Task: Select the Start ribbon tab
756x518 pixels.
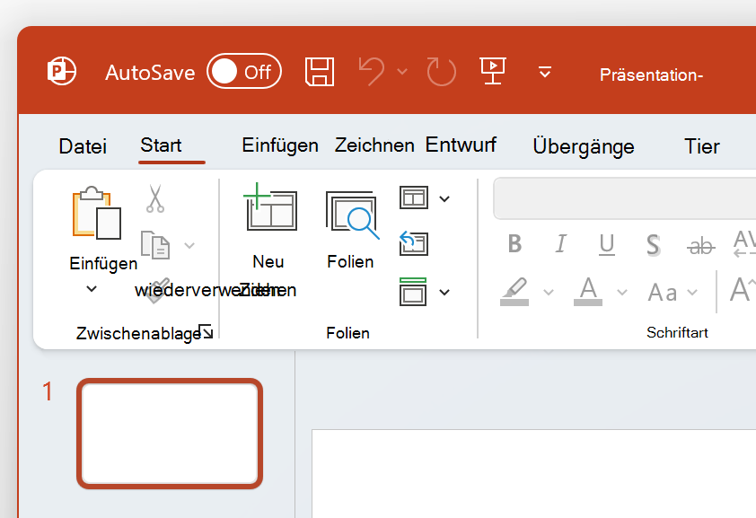Action: tap(161, 145)
